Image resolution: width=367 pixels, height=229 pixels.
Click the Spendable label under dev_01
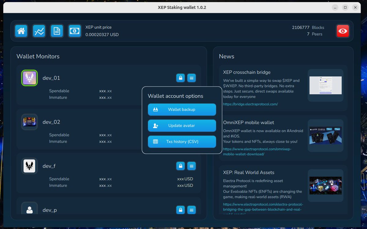(59, 91)
